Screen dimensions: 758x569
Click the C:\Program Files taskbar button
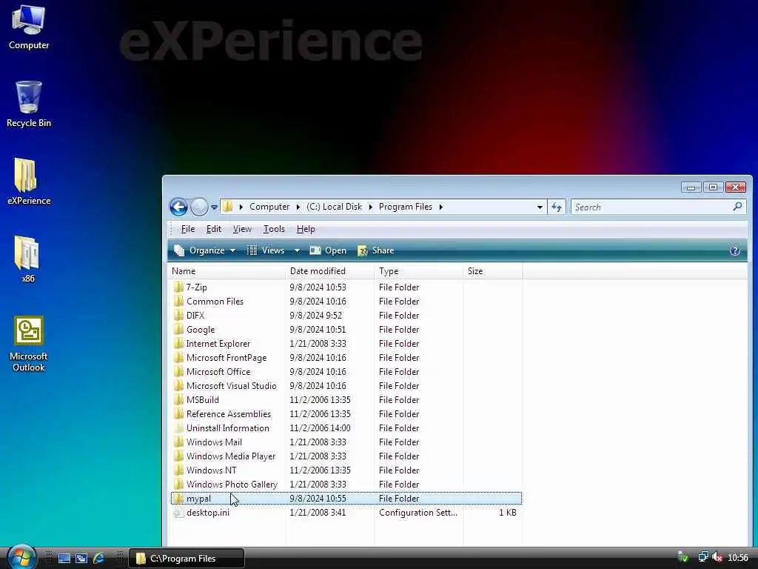(x=187, y=559)
